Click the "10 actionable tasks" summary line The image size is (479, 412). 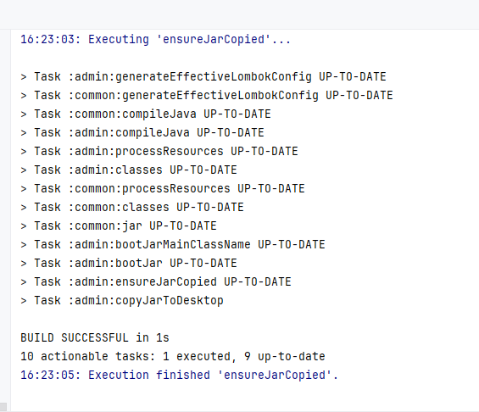pyautogui.click(x=173, y=356)
